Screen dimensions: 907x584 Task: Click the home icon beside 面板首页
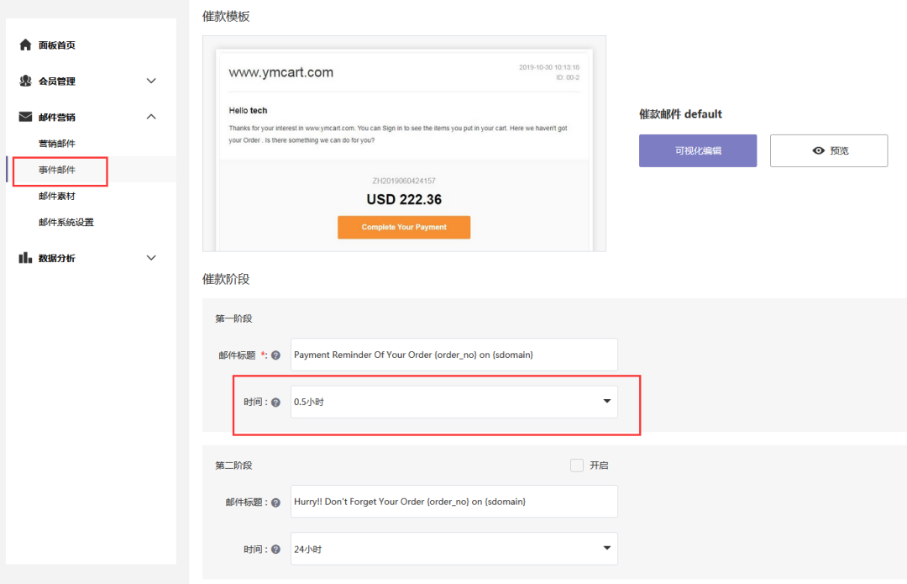point(25,45)
